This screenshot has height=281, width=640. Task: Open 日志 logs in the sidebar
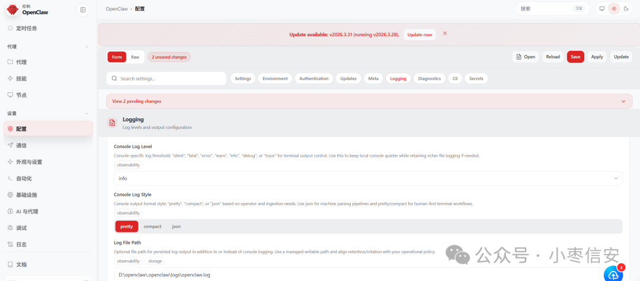pos(48,244)
